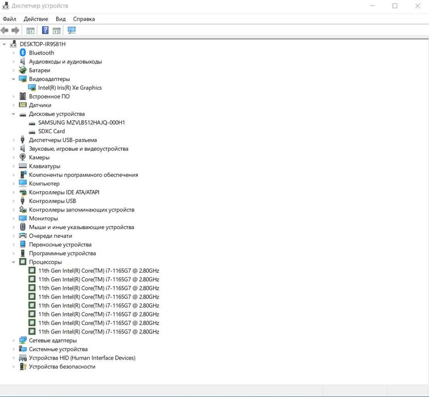Collapse the Дисковые устройства category

14,114
